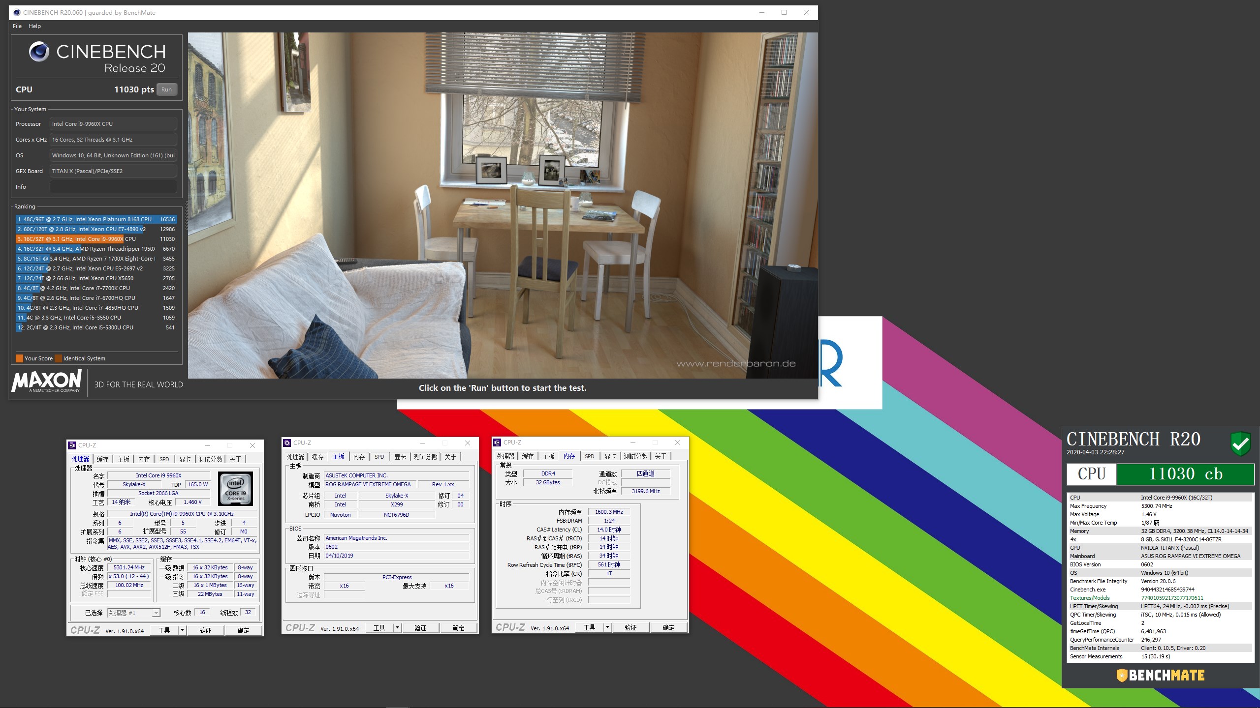Click the GFX Board field TITAN X
This screenshot has width=1260, height=708.
click(113, 171)
